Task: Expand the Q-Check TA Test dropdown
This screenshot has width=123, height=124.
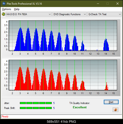Action: (x=104, y=14)
